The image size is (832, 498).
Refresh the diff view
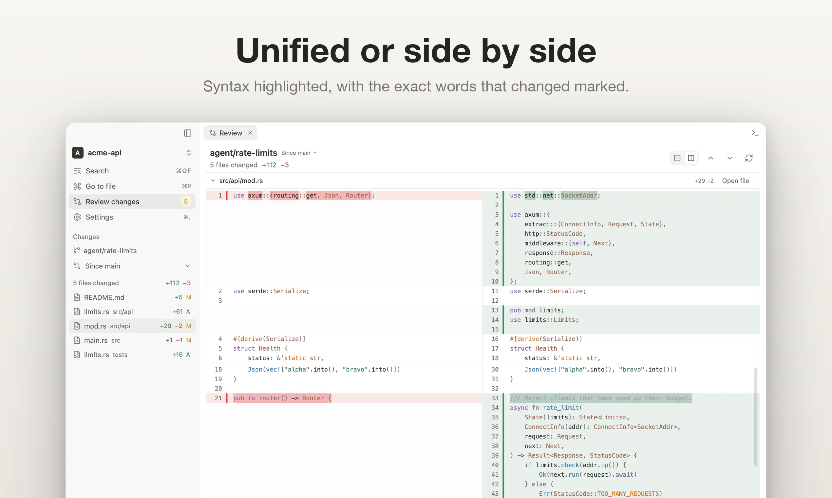(x=749, y=158)
